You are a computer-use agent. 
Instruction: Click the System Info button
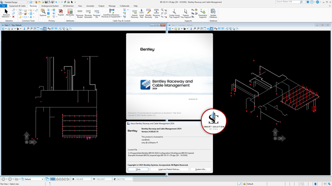201,169
